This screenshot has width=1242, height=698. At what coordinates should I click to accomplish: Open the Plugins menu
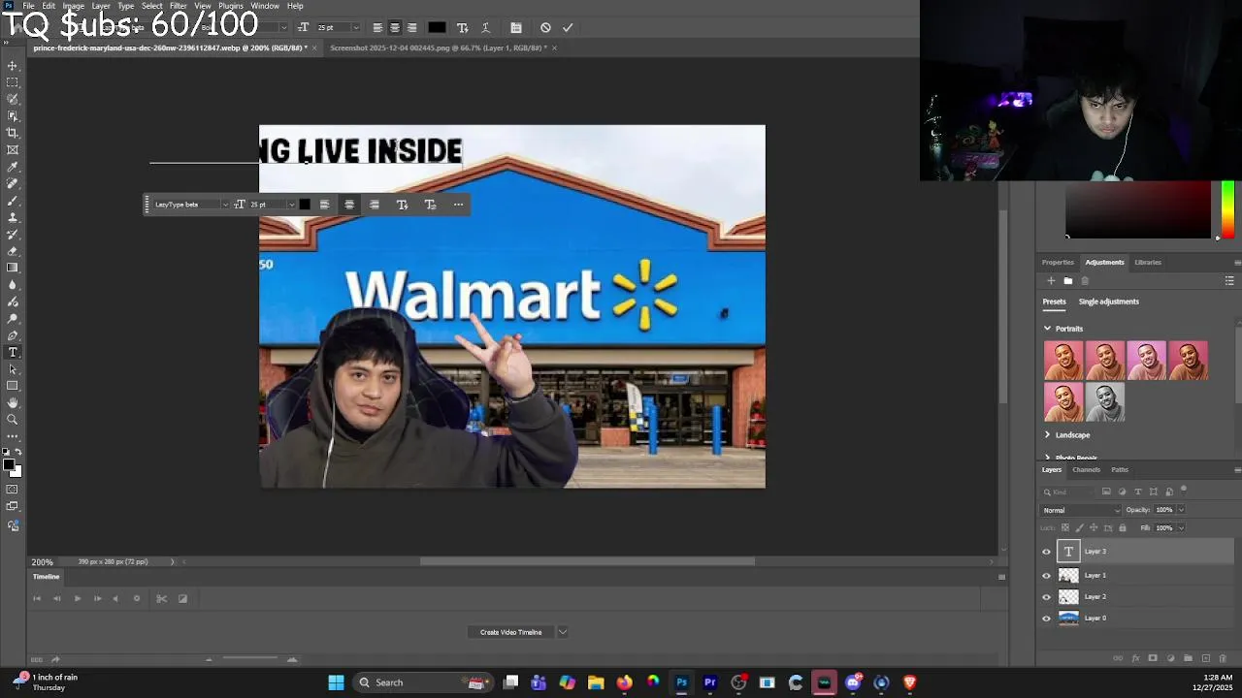[x=231, y=6]
